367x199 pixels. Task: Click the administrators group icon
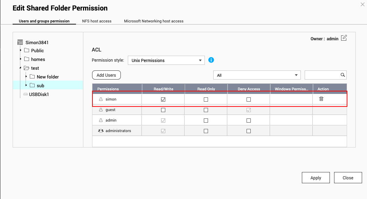[101, 131]
